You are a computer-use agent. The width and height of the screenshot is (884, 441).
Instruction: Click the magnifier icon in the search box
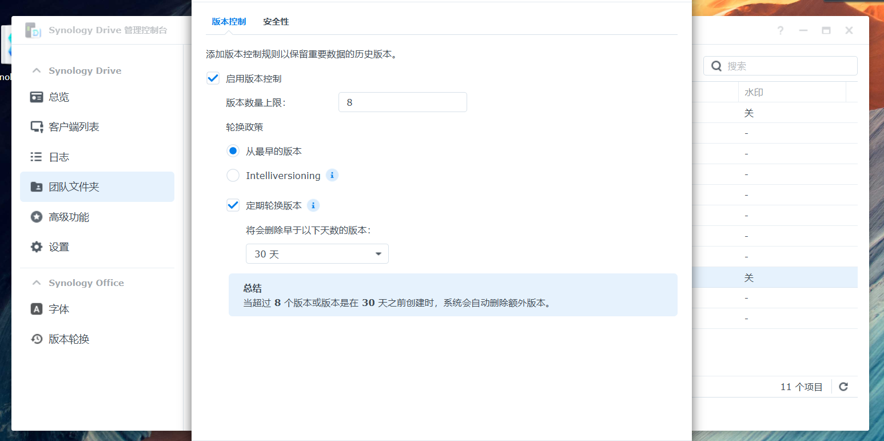point(716,66)
